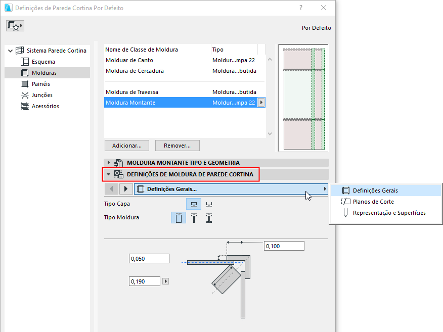Click Representação e Superfícies pen icon
Image resolution: width=443 pixels, height=332 pixels.
(x=345, y=213)
